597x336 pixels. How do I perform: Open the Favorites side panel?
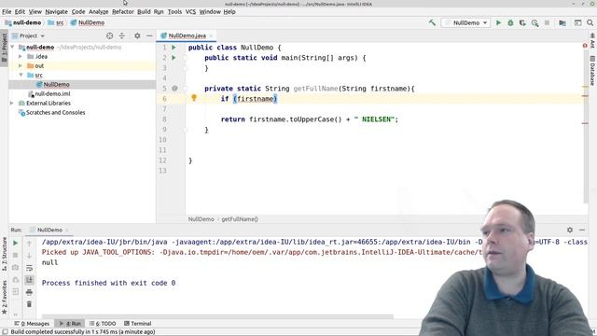point(5,298)
